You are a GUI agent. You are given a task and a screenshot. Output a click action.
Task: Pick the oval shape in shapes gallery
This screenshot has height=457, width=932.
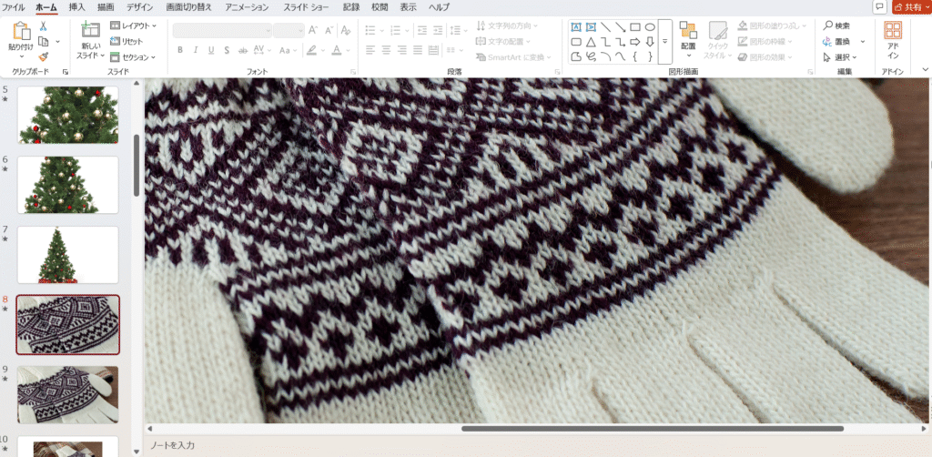click(x=650, y=26)
